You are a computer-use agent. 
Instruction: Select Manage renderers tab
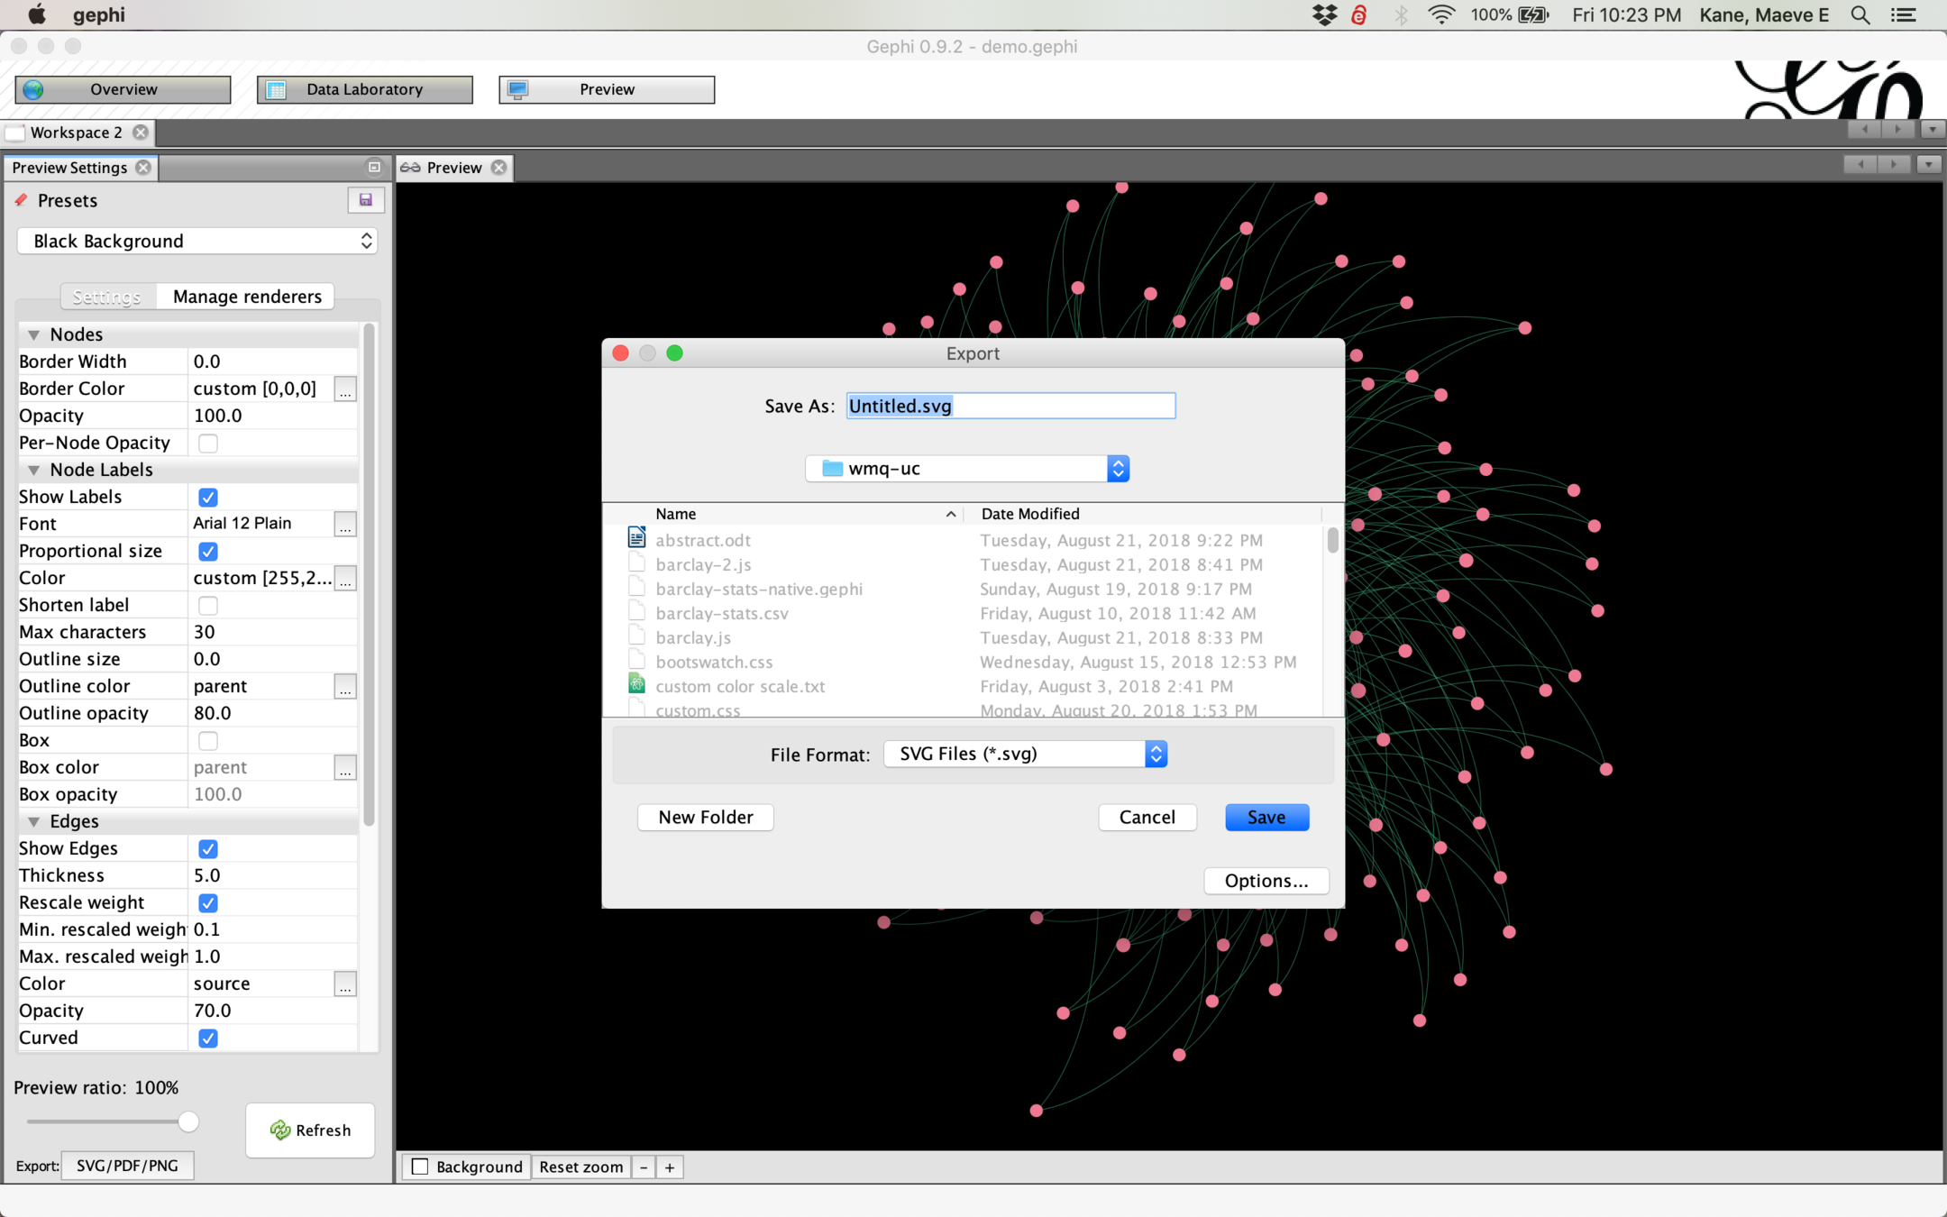click(247, 297)
